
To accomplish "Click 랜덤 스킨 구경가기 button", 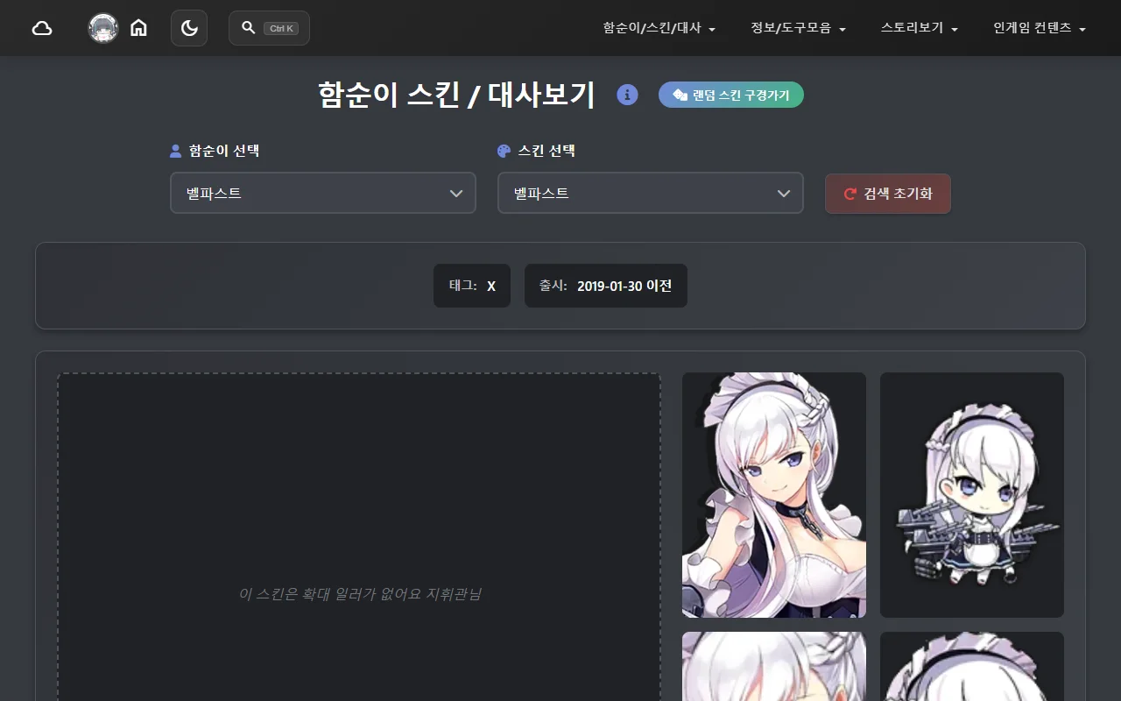I will point(731,95).
